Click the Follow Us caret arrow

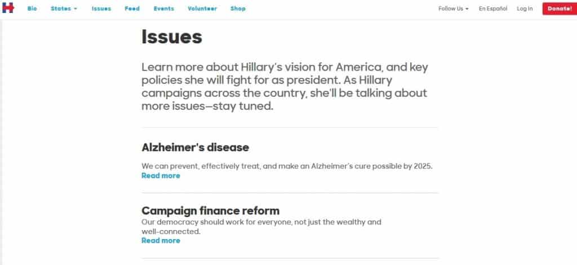(x=467, y=9)
